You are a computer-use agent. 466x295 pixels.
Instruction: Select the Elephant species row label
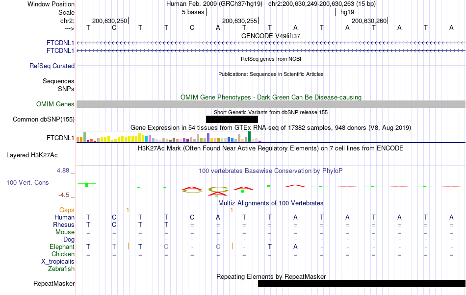(x=62, y=246)
